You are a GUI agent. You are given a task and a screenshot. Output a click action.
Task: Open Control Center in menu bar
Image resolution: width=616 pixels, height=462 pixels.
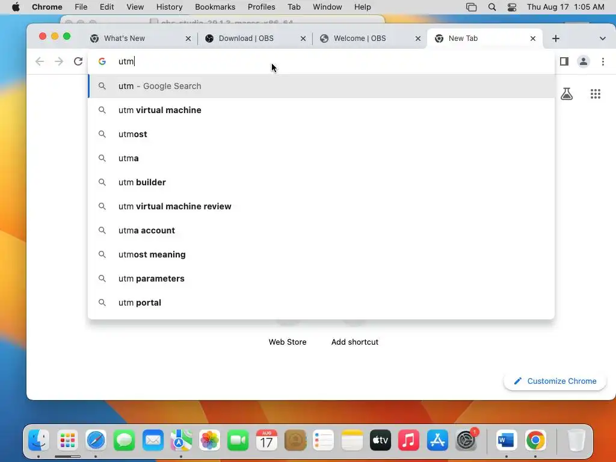512,7
